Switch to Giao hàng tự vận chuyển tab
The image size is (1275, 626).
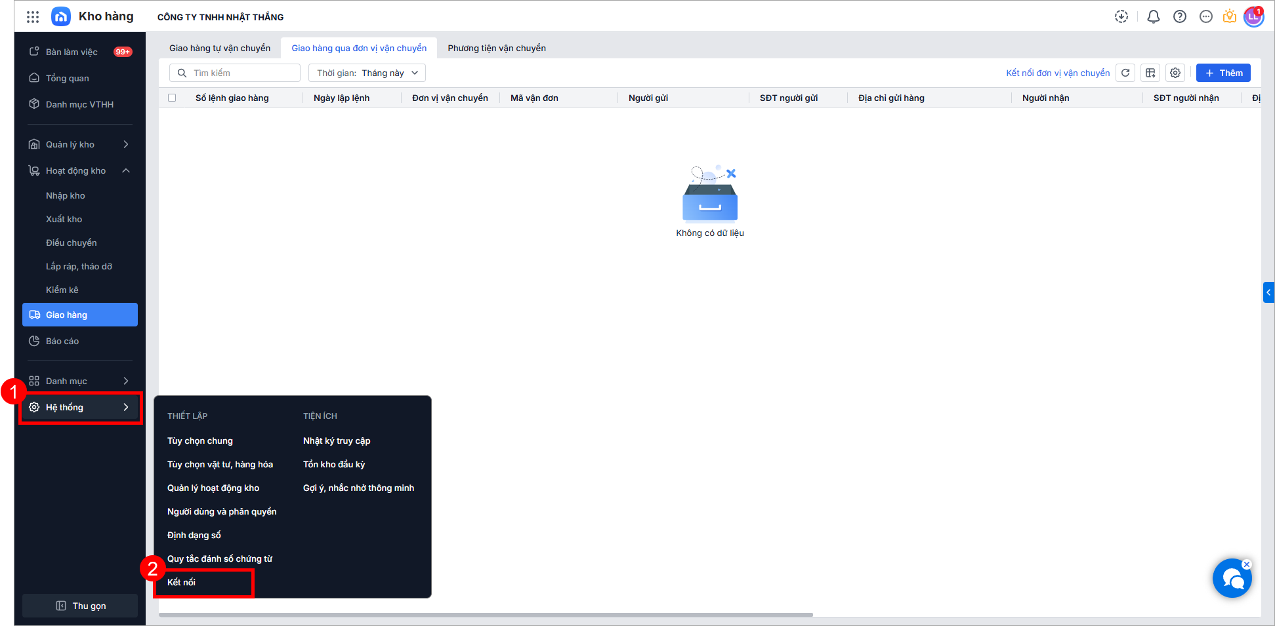click(220, 48)
